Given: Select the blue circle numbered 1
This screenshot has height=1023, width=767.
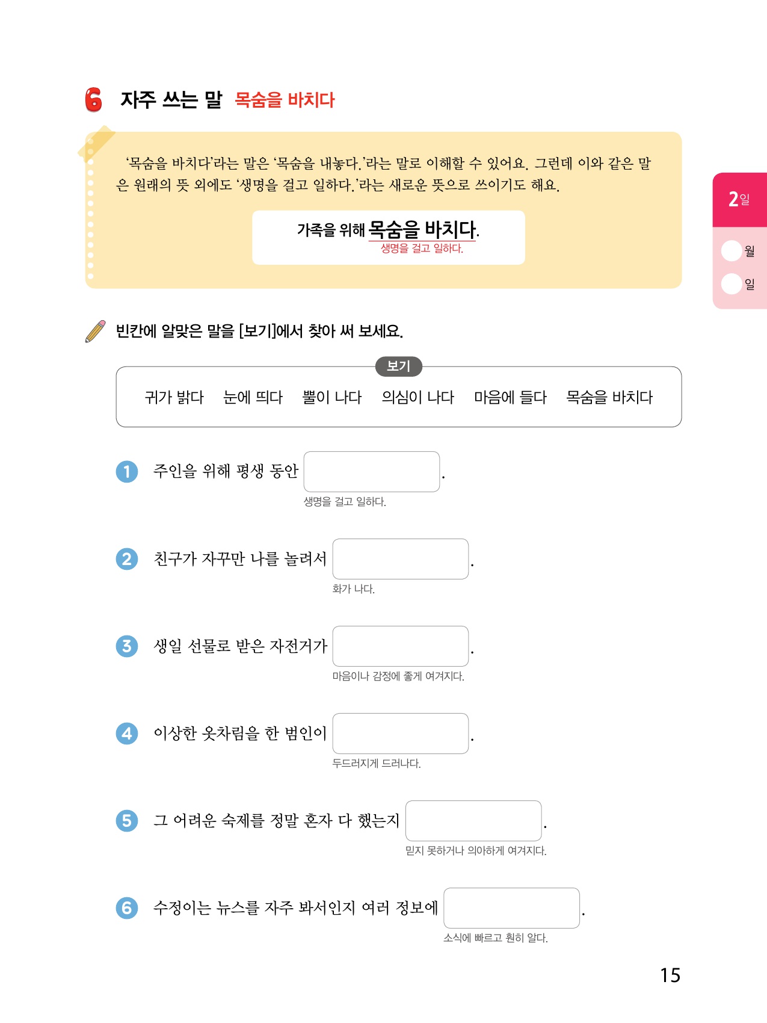Looking at the screenshot, I should tap(127, 472).
